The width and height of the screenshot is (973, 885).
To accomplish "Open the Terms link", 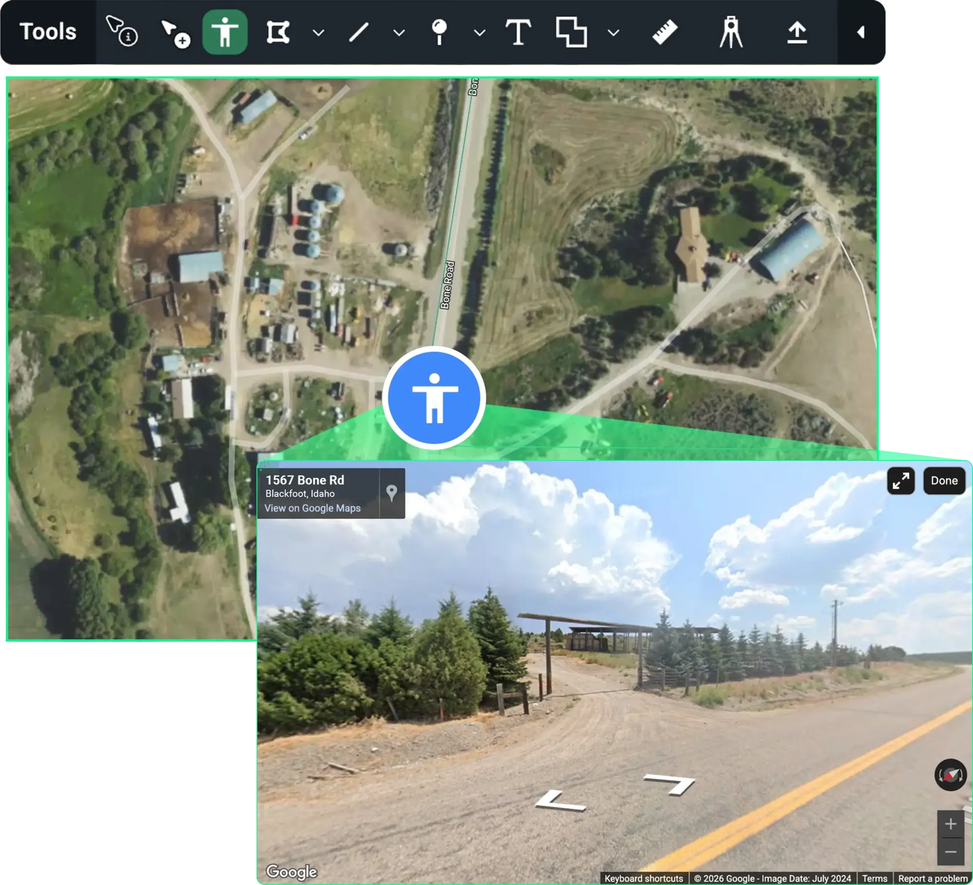I will [x=875, y=879].
